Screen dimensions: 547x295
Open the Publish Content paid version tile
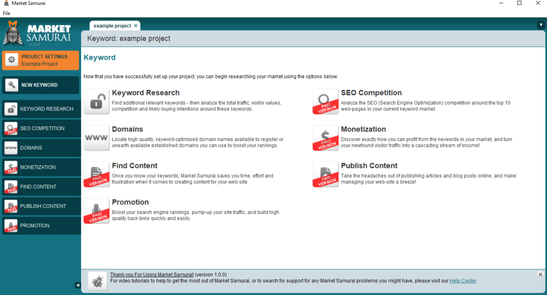click(325, 174)
